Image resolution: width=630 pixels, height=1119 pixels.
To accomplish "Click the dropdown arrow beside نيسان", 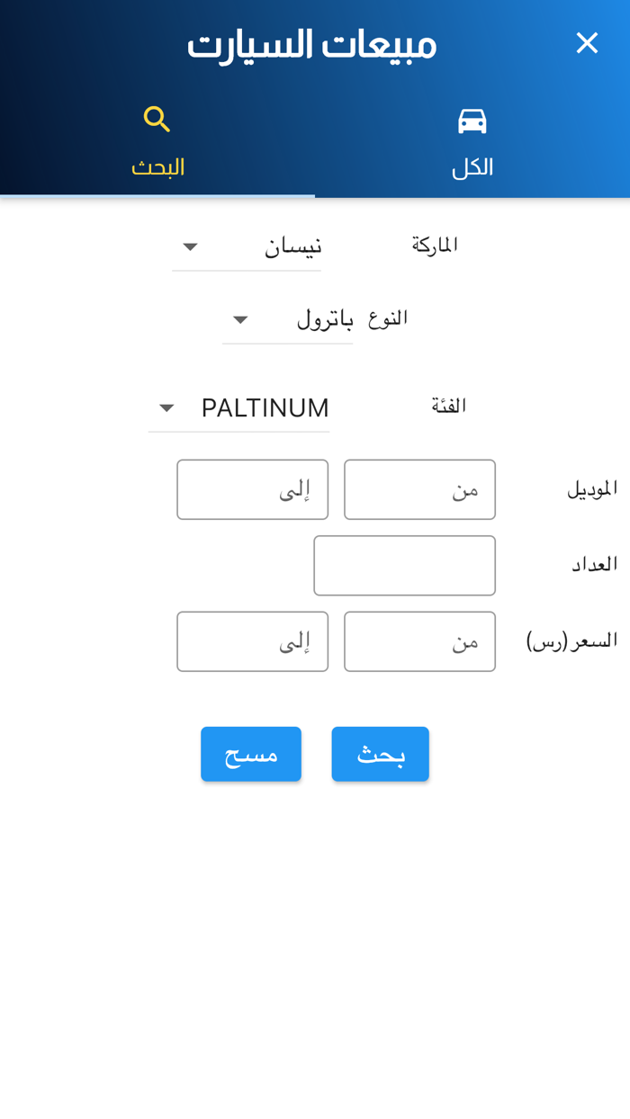I will tap(191, 247).
